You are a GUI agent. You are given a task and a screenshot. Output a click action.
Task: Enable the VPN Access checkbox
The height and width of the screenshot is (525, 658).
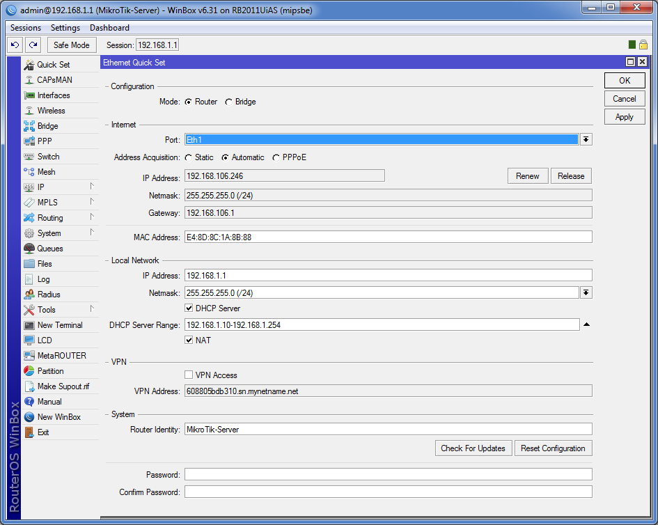189,375
